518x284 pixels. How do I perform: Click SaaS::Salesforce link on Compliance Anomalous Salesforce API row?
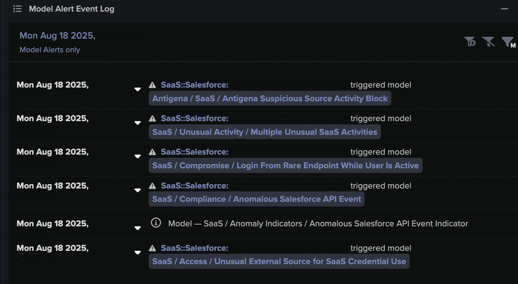(x=194, y=185)
